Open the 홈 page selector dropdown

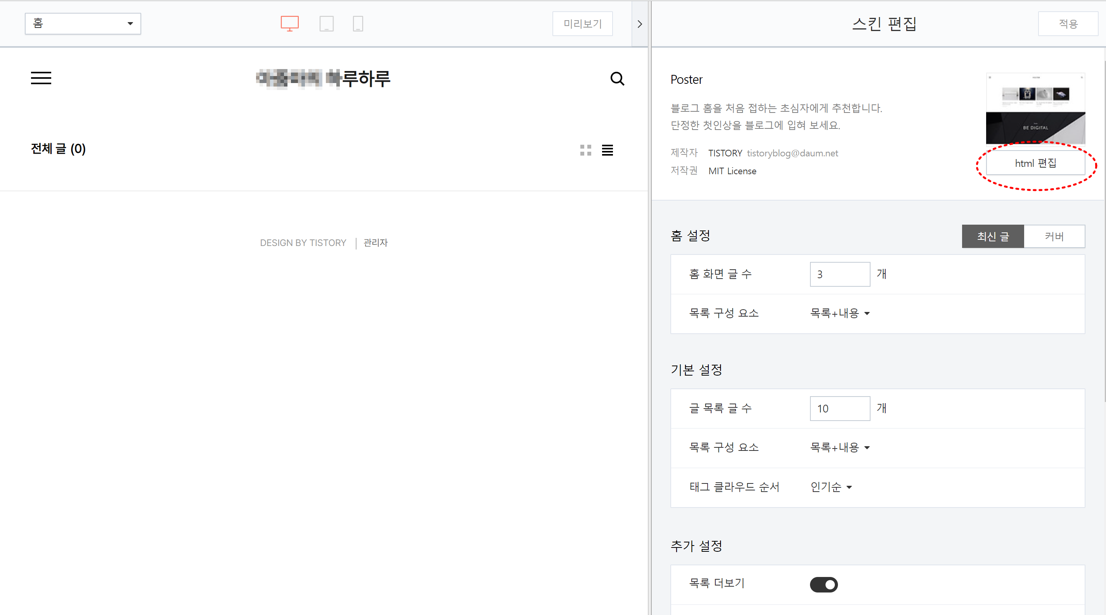click(83, 23)
